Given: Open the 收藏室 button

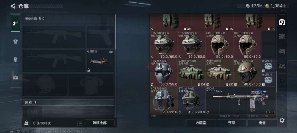Looking at the screenshot, I should 201,123.
